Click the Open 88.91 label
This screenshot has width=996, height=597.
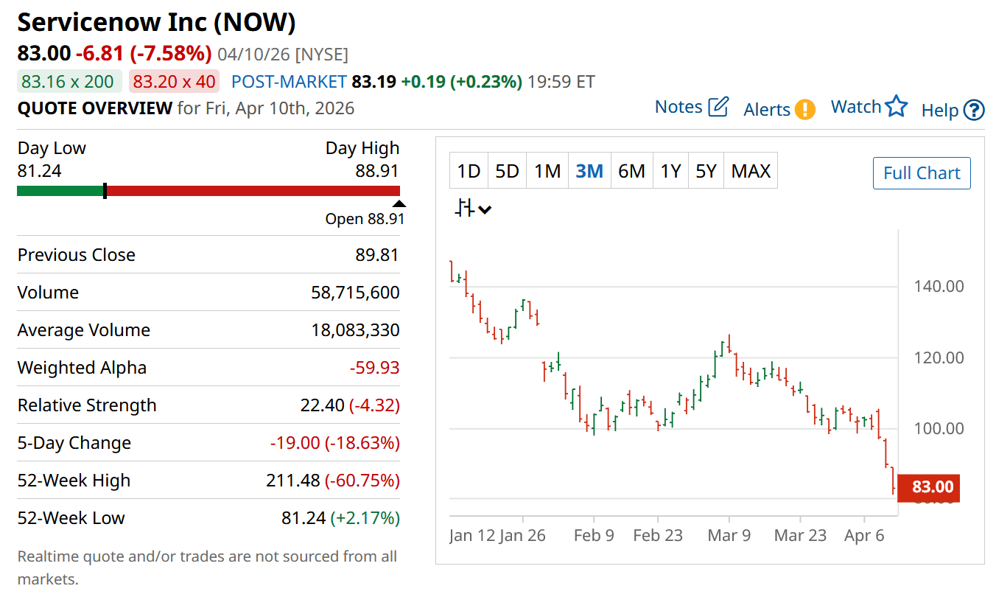(365, 219)
